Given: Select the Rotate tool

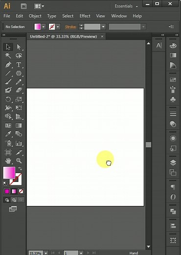Looking at the screenshot, I should pyautogui.click(x=8, y=99).
